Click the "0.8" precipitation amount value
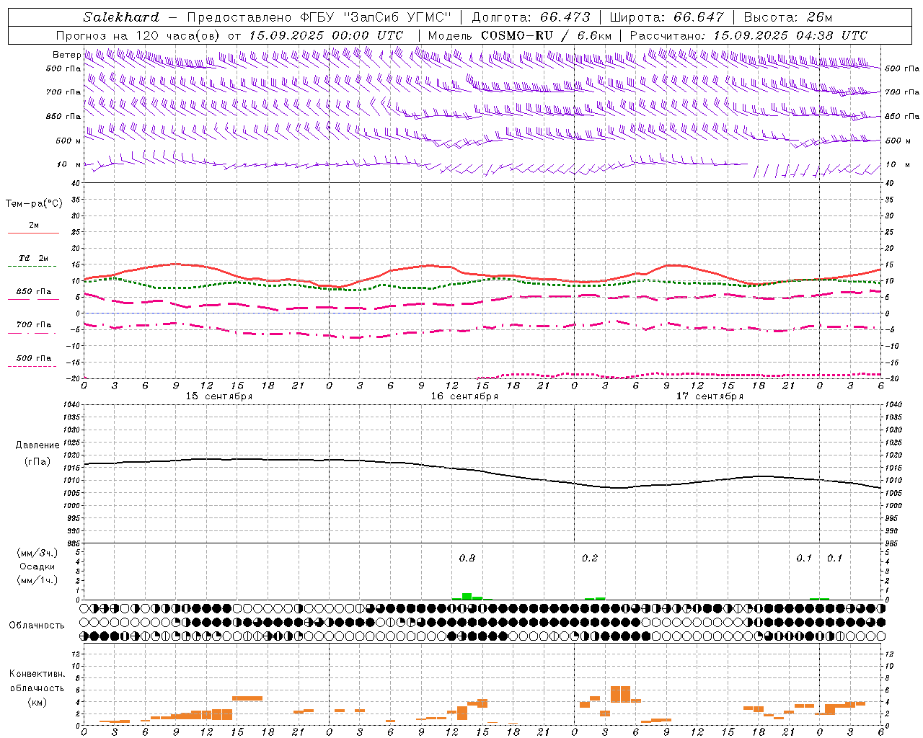Screen dimensions: 923x738 coord(467,558)
